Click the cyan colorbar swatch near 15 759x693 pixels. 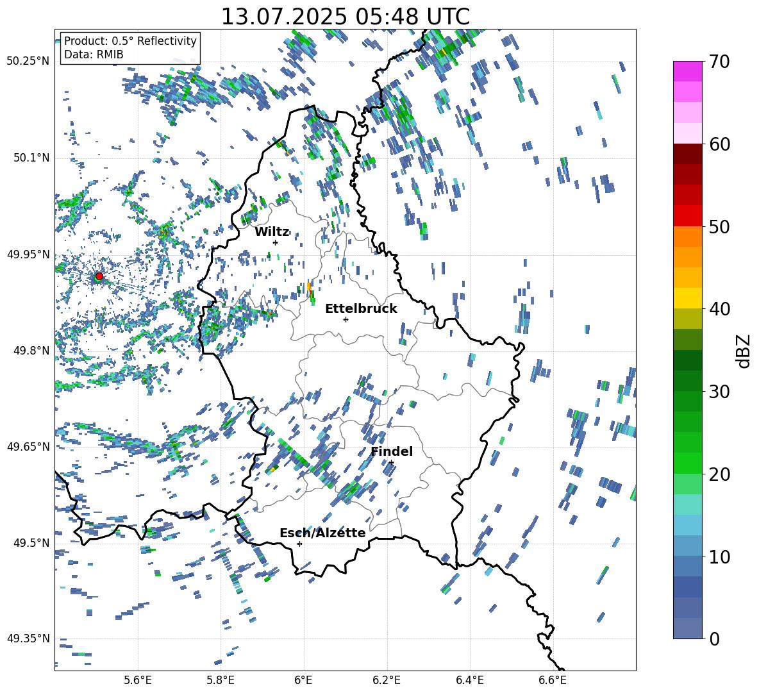(687, 505)
